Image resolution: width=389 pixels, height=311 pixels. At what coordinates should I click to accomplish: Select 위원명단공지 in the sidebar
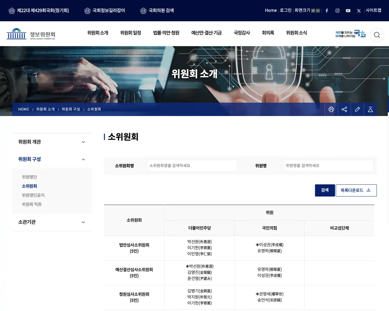click(33, 195)
